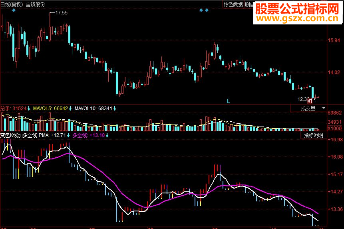Click the blue diamond info marker near the first candles
The width and height of the screenshot is (344, 229).
(14, 10)
